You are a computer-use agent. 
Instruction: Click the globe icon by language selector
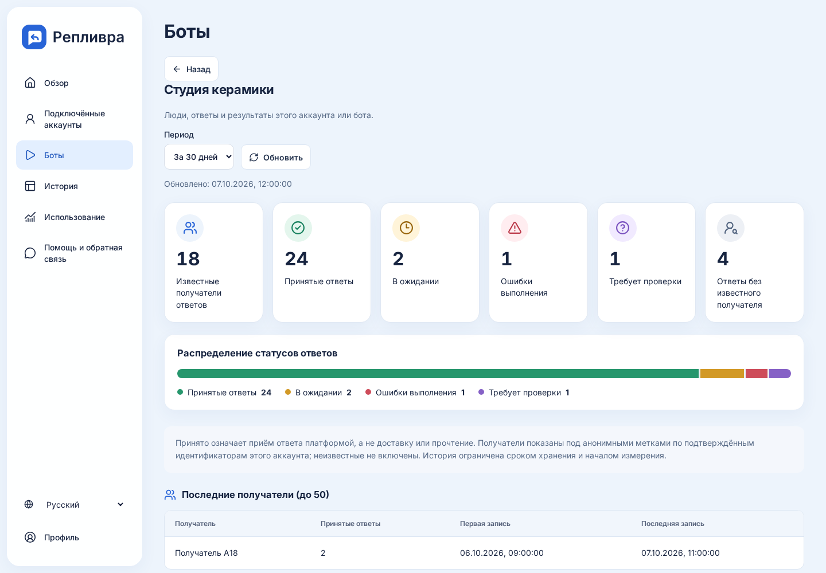pos(29,505)
